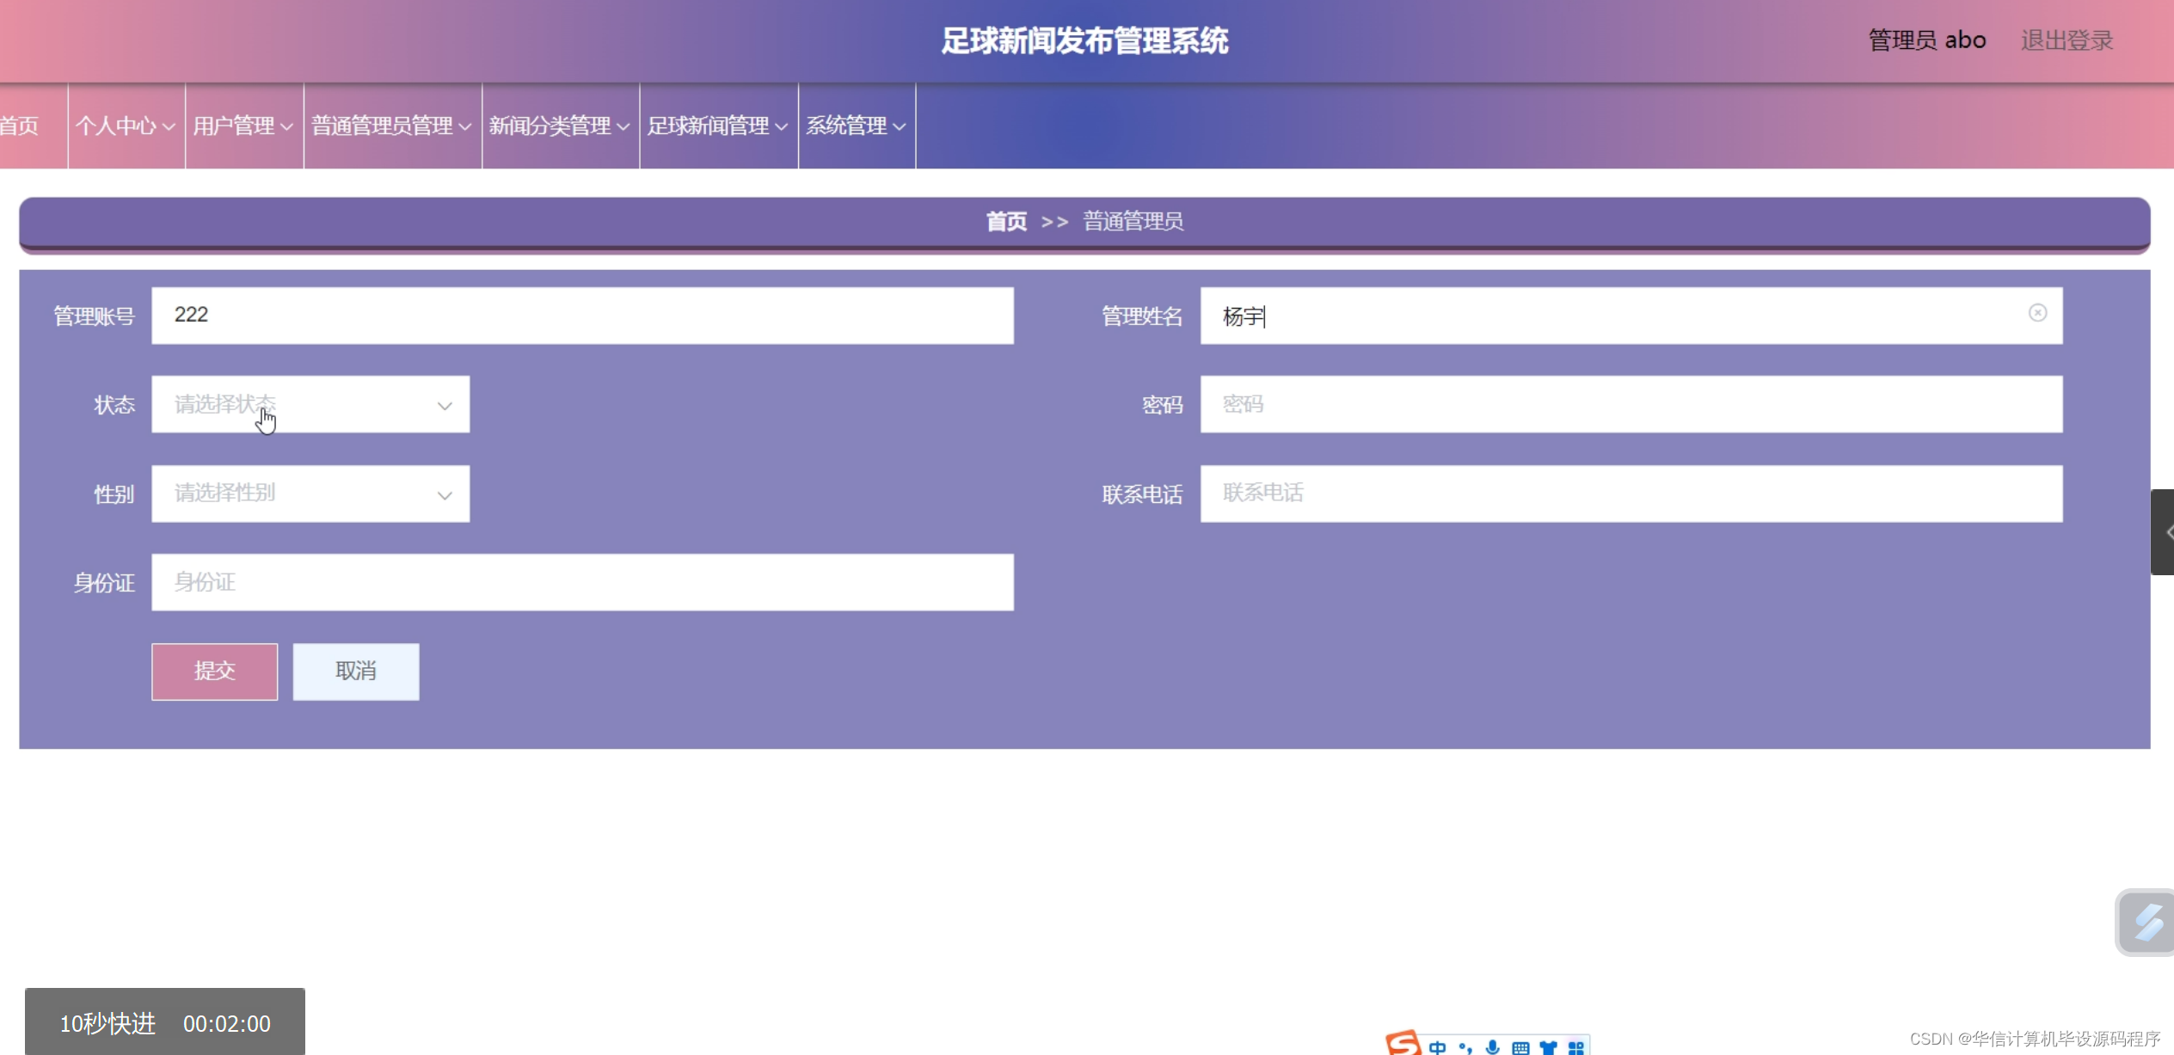
Task: Collapse the right side panel with the arrow
Action: [2165, 531]
